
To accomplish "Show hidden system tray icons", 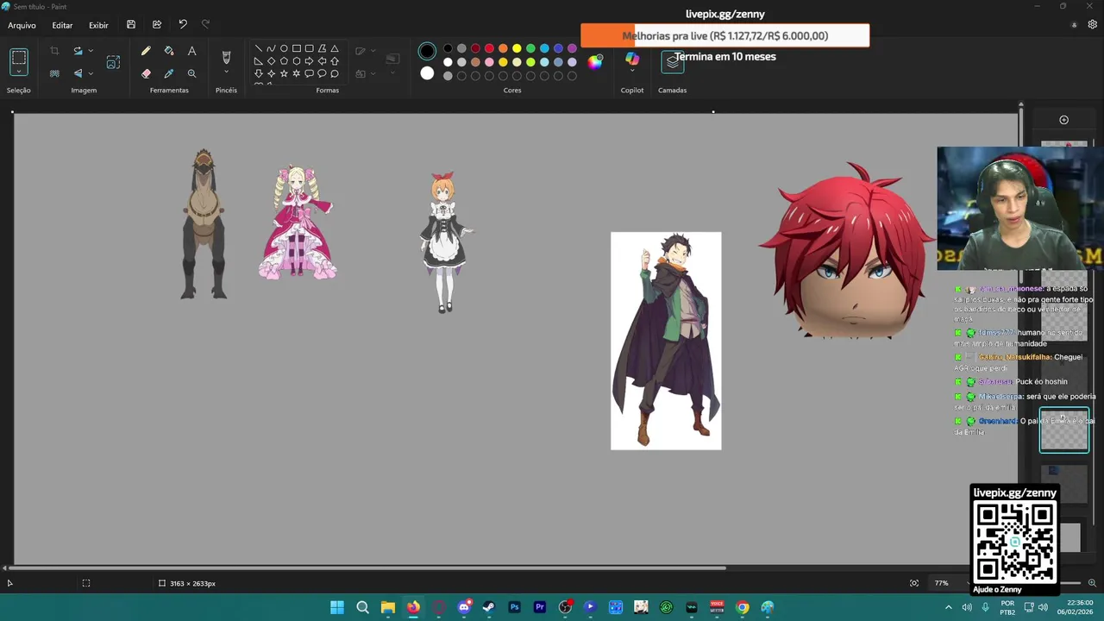I will pos(948,607).
